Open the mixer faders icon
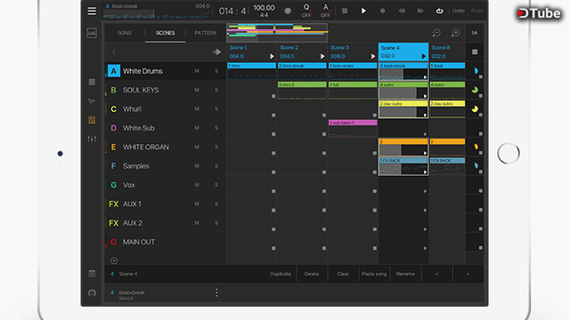The image size is (570, 320). point(92,139)
